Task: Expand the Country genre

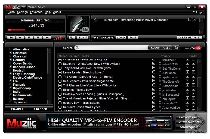Action: pos(11,60)
